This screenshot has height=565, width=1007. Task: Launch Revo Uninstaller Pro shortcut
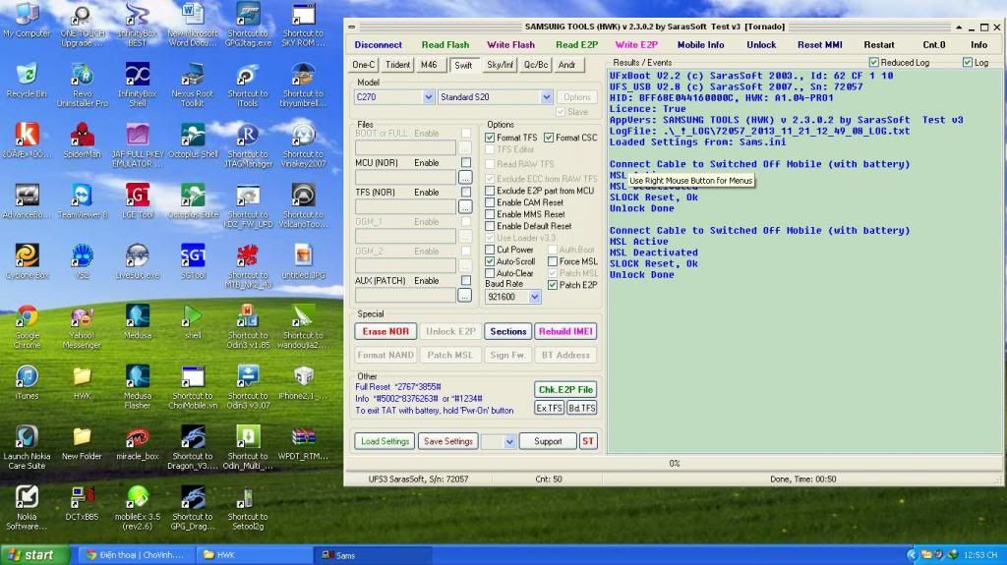point(83,85)
